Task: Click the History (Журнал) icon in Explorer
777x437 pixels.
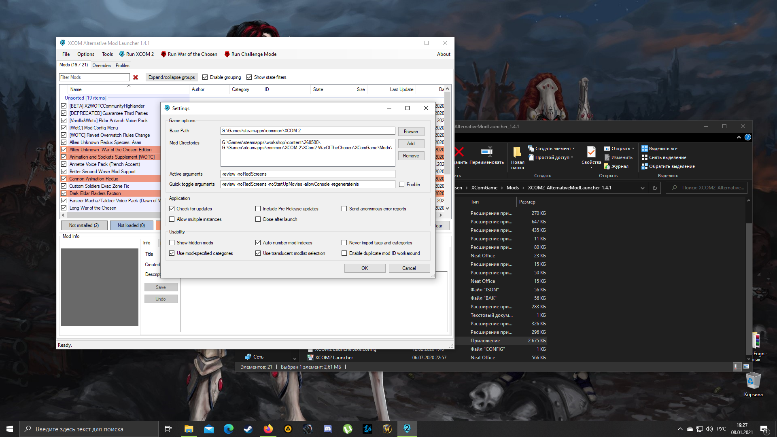Action: [607, 166]
